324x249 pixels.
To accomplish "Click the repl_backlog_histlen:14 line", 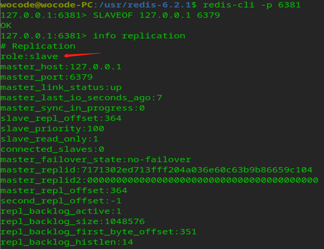I will 67,242.
